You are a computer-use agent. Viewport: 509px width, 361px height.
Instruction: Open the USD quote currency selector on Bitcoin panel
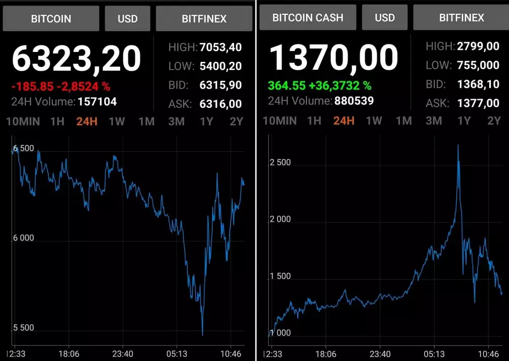(127, 18)
